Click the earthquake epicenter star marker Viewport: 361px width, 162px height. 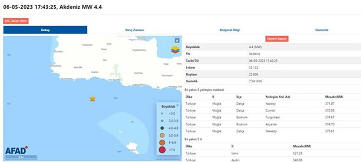(92, 98)
